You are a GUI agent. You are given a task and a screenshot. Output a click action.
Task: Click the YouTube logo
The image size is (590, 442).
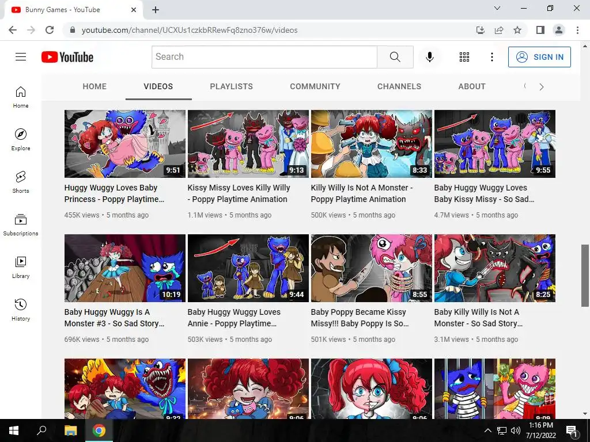coord(67,57)
